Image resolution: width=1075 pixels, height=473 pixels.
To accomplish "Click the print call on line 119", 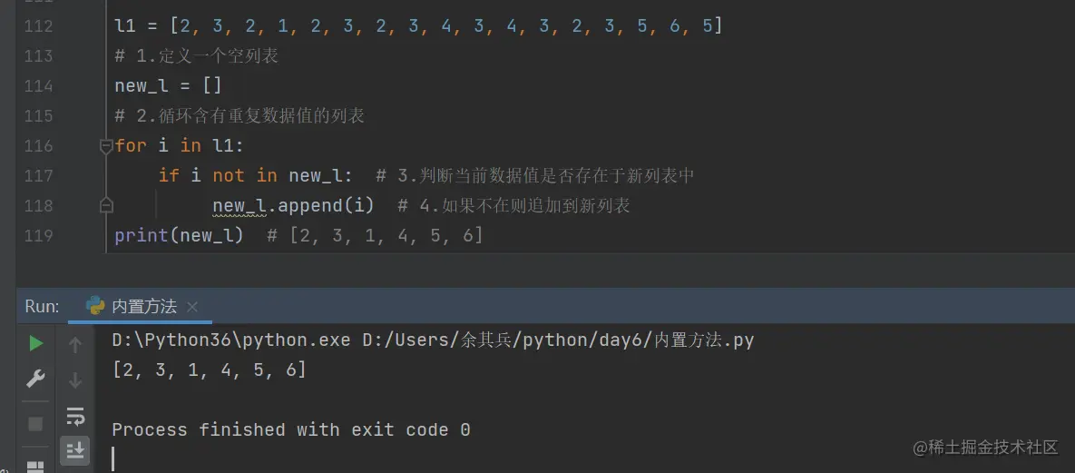I will click(x=141, y=236).
